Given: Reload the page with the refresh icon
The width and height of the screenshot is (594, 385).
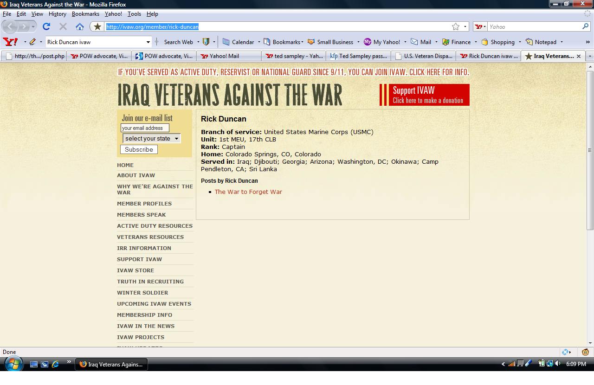Looking at the screenshot, I should tap(46, 26).
